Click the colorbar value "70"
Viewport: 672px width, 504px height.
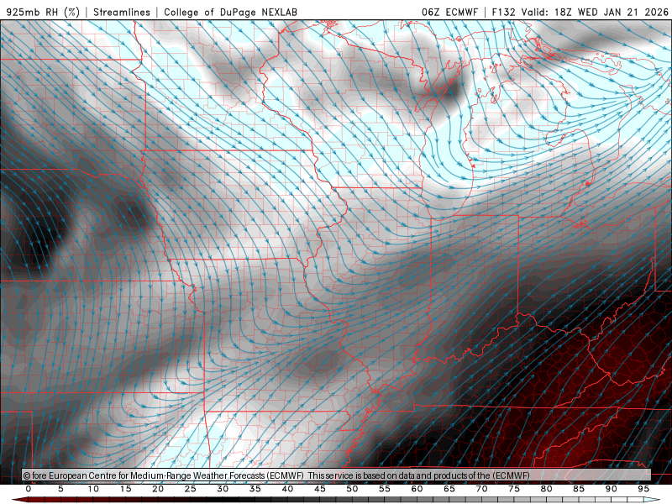click(481, 489)
